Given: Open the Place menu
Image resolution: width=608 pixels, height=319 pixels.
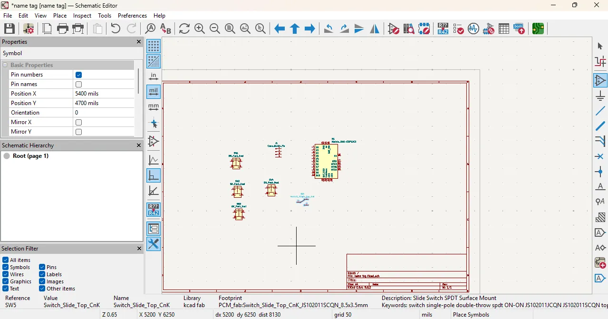Looking at the screenshot, I should click(x=60, y=16).
